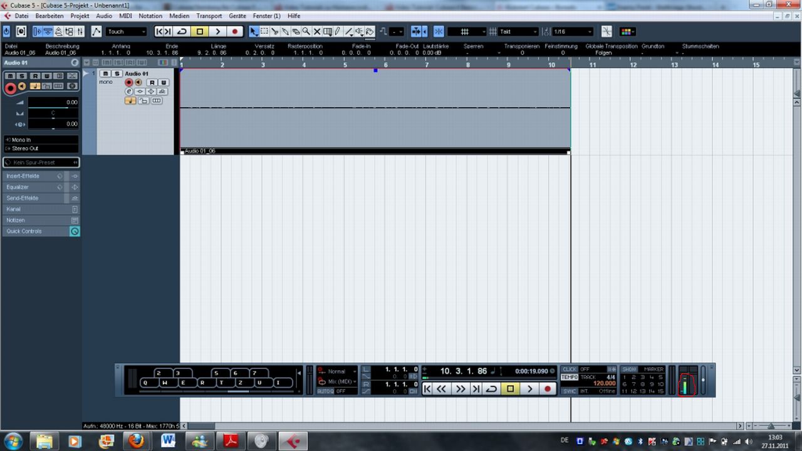Image resolution: width=802 pixels, height=451 pixels.
Task: Click fast forward on transport panel
Action: (461, 389)
